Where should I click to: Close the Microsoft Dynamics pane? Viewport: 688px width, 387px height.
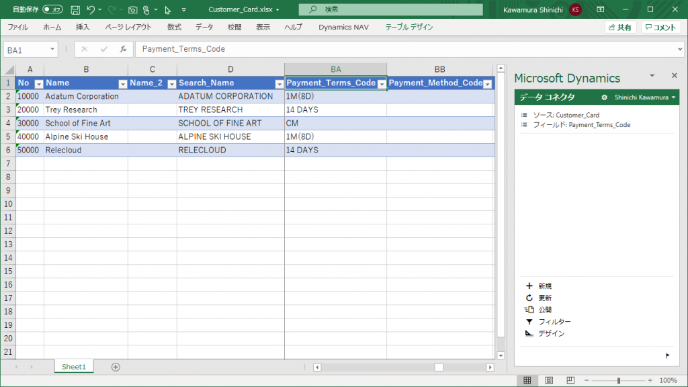click(675, 76)
